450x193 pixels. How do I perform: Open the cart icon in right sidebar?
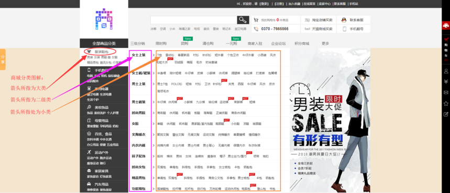[x=446, y=40]
